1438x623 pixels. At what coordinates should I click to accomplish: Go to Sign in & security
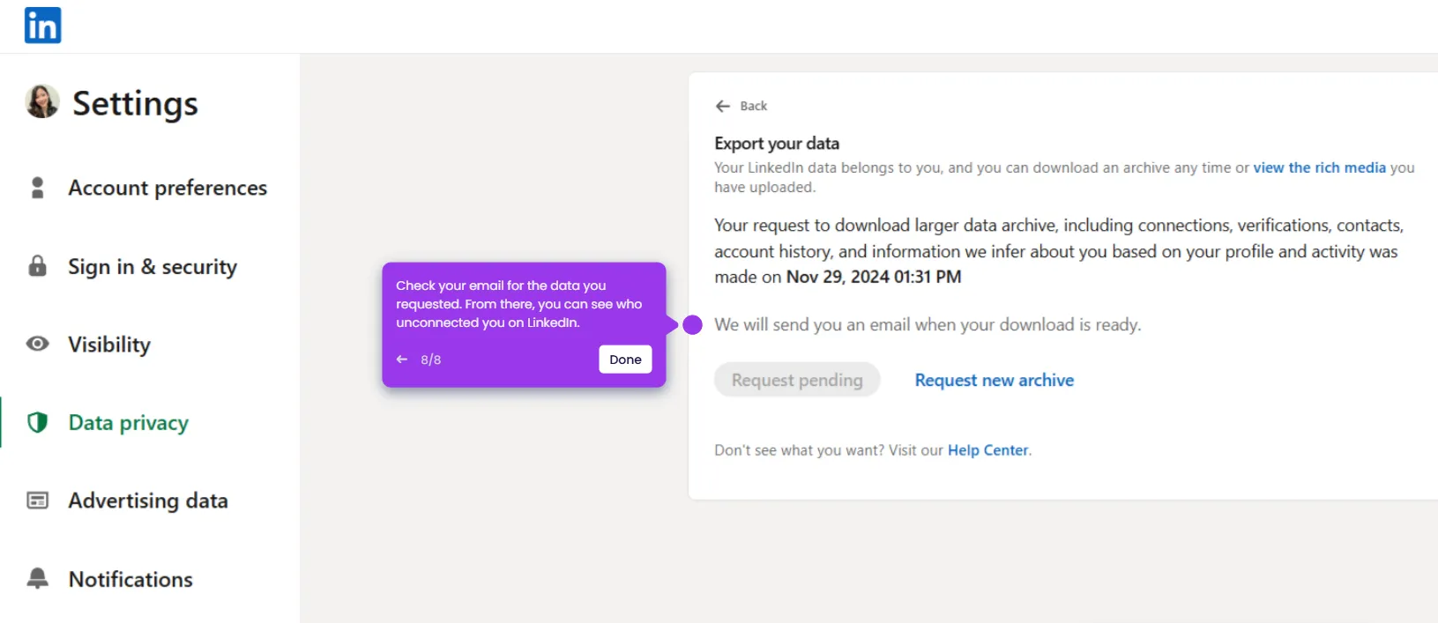click(x=153, y=267)
